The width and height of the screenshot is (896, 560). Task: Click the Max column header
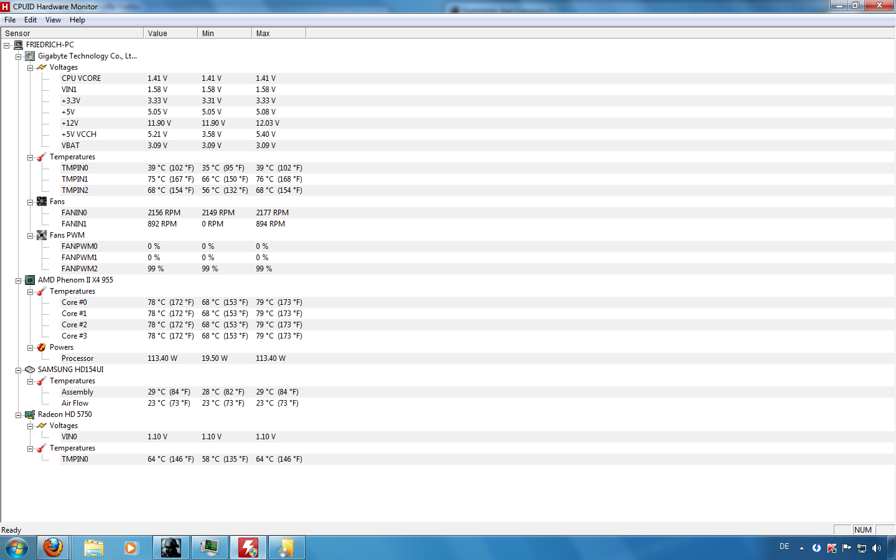(279, 34)
